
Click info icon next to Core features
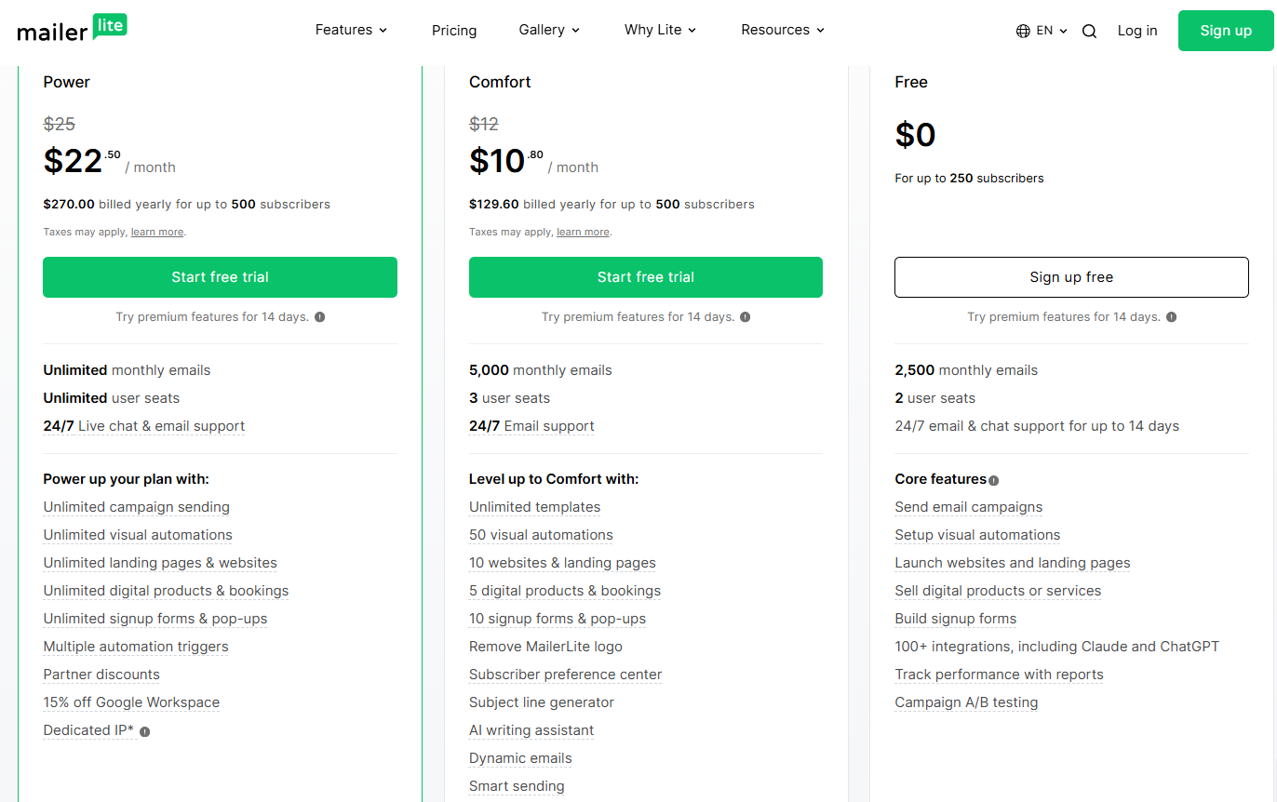tap(993, 481)
